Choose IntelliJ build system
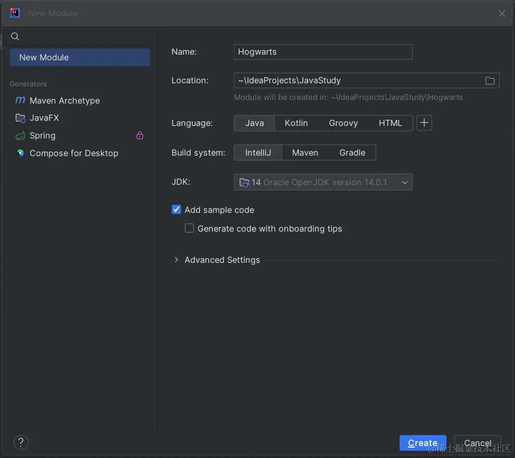The image size is (515, 458). [258, 152]
